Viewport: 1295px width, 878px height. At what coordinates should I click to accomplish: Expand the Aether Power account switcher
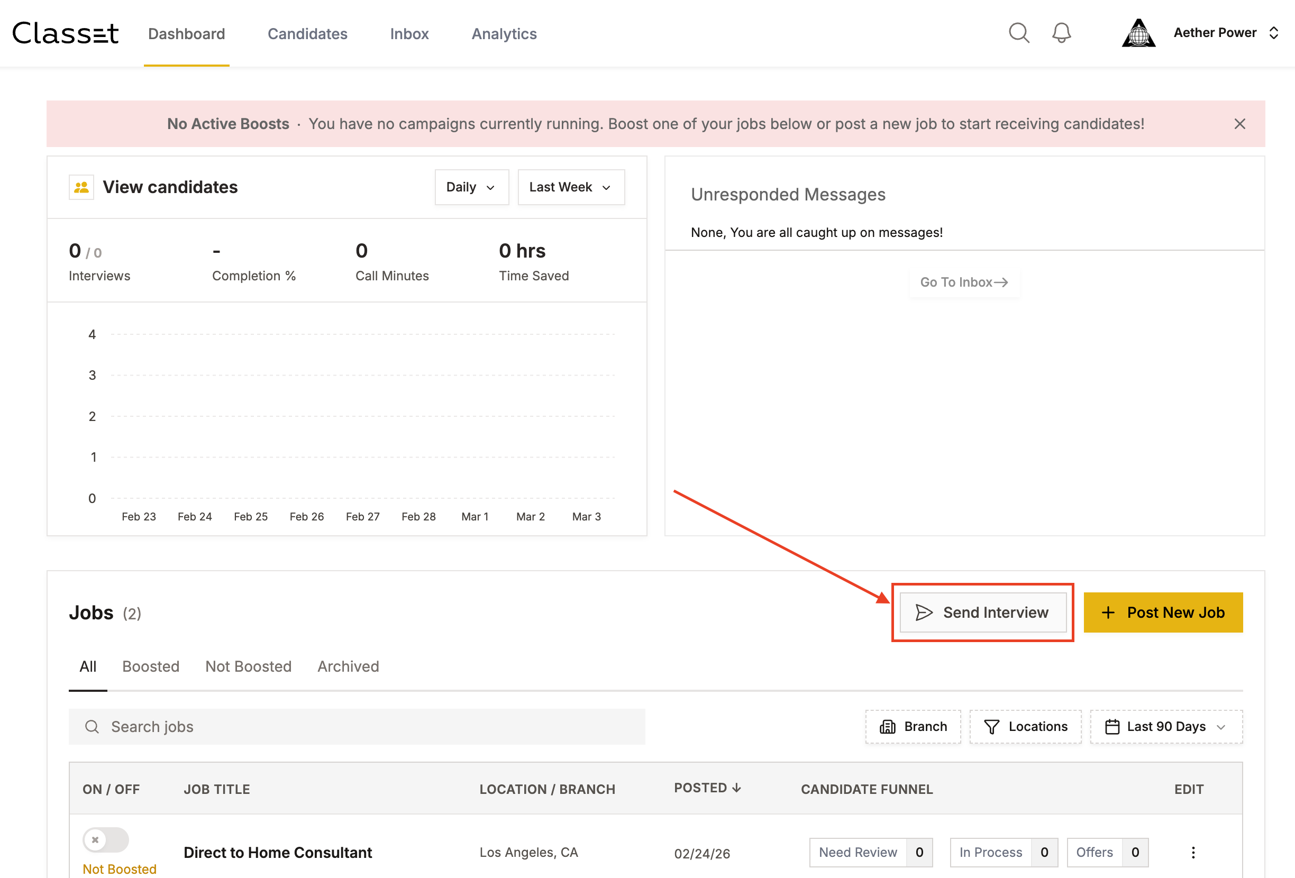point(1273,33)
